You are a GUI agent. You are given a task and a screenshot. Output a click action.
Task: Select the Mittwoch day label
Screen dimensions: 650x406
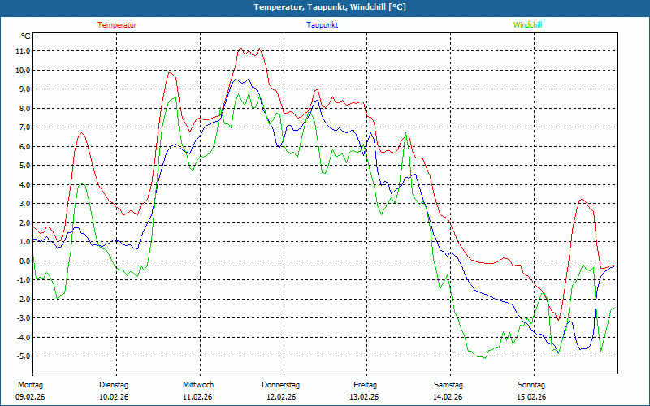[198, 384]
